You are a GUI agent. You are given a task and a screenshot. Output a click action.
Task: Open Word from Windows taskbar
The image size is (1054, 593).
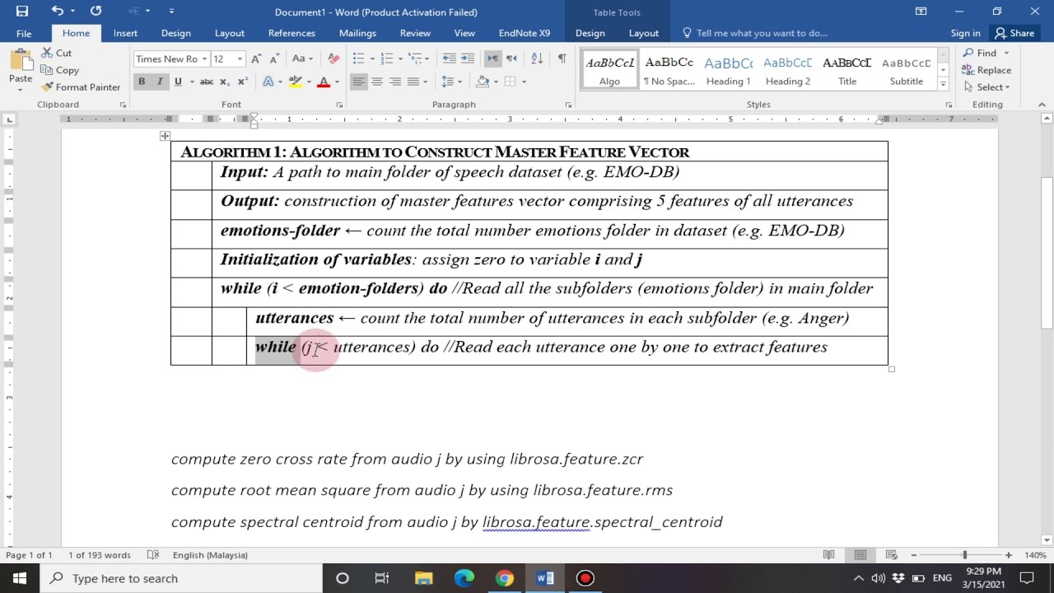(545, 578)
